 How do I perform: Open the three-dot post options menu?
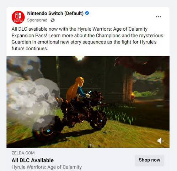tap(159, 17)
